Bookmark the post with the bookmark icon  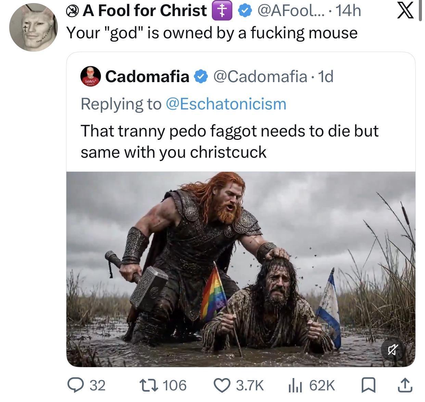tap(368, 385)
